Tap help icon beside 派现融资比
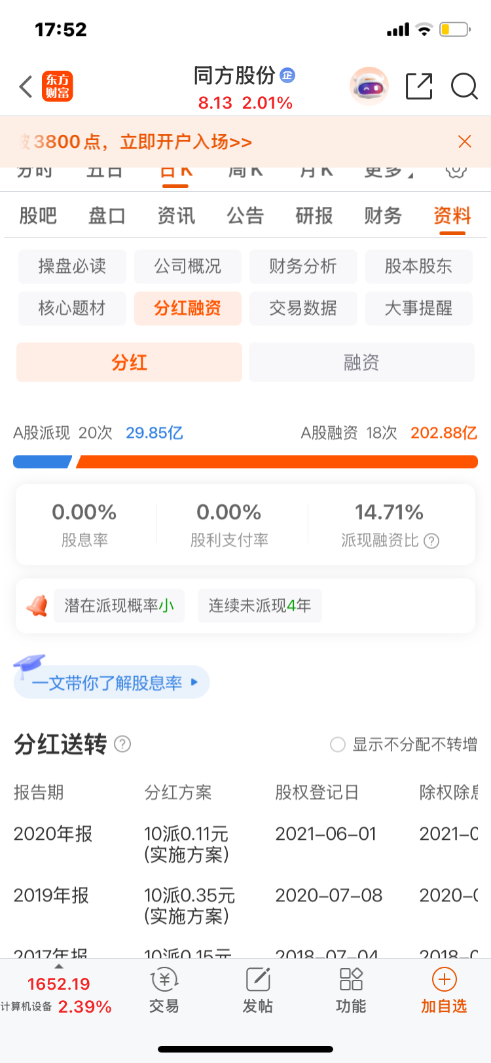This screenshot has height=1063, width=491. click(x=431, y=541)
